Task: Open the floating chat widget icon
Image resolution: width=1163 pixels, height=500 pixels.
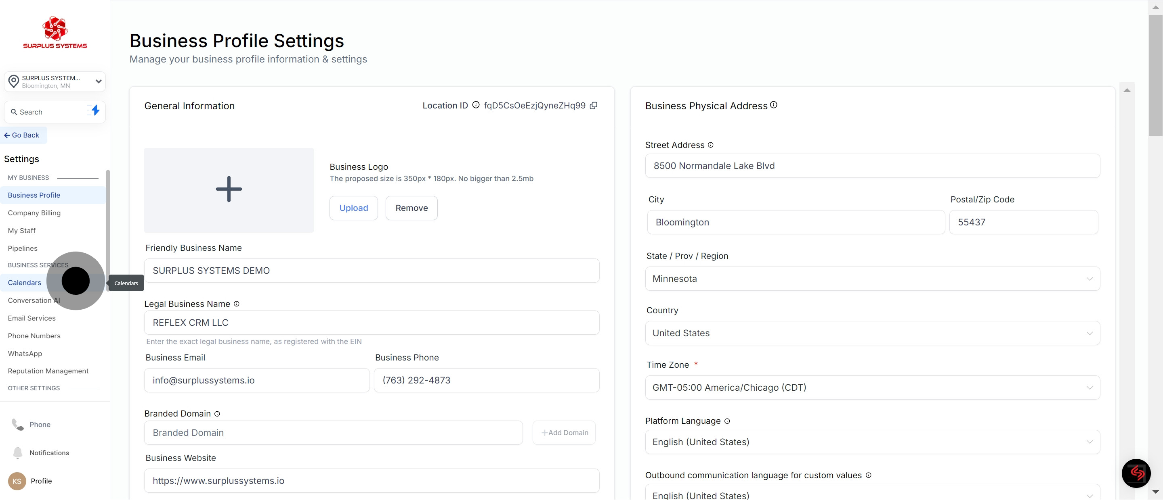Action: (1136, 473)
